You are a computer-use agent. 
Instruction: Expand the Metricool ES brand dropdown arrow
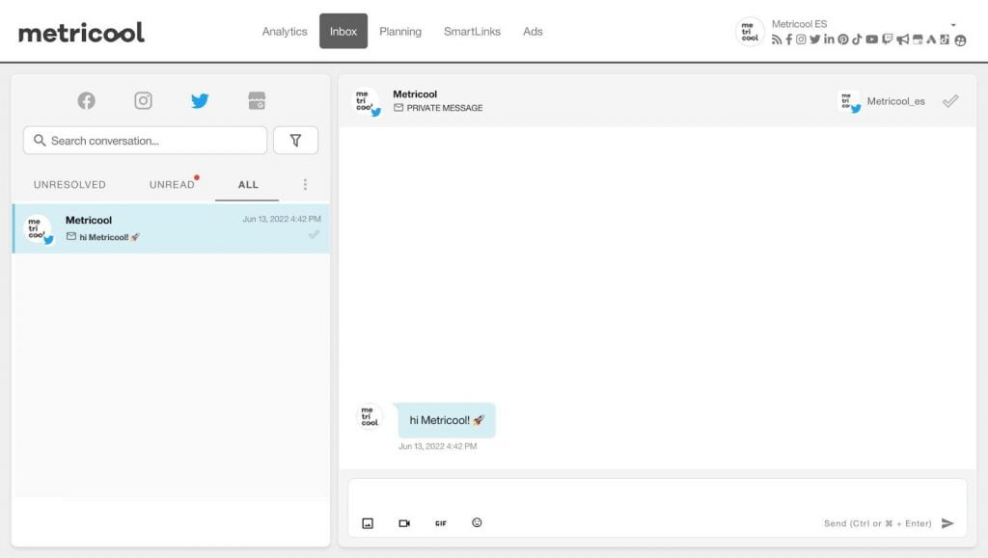coord(953,24)
